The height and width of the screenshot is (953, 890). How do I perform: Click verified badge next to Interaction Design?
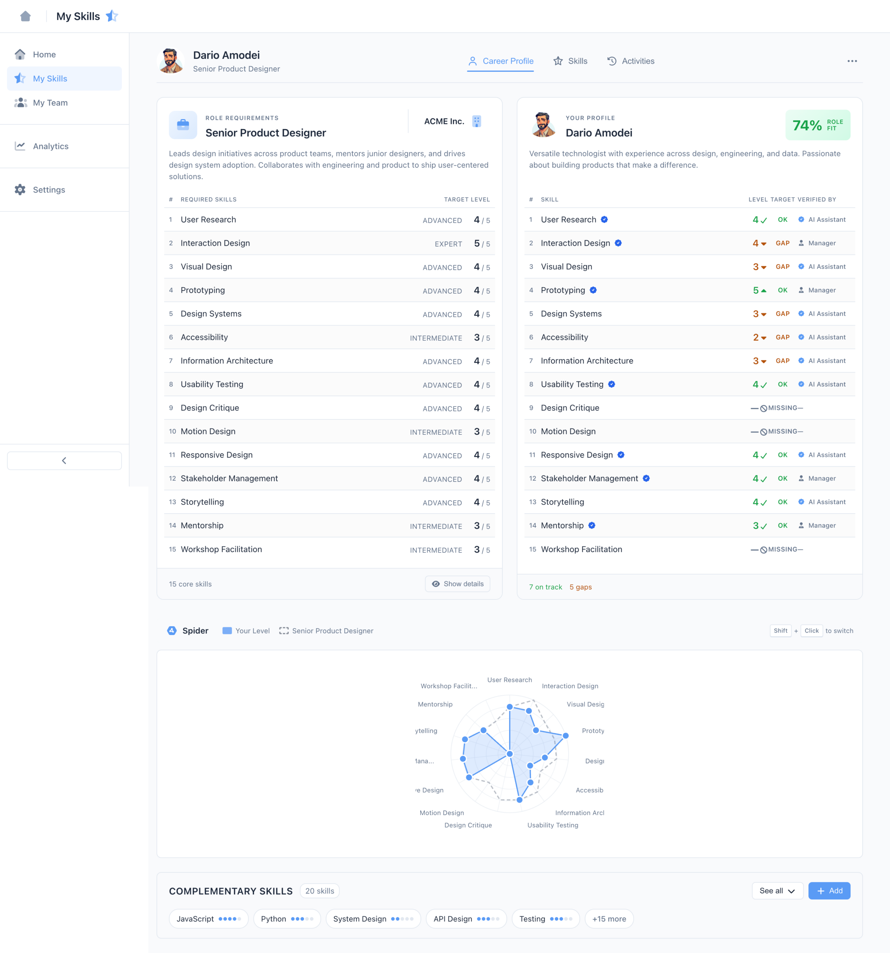pos(618,243)
